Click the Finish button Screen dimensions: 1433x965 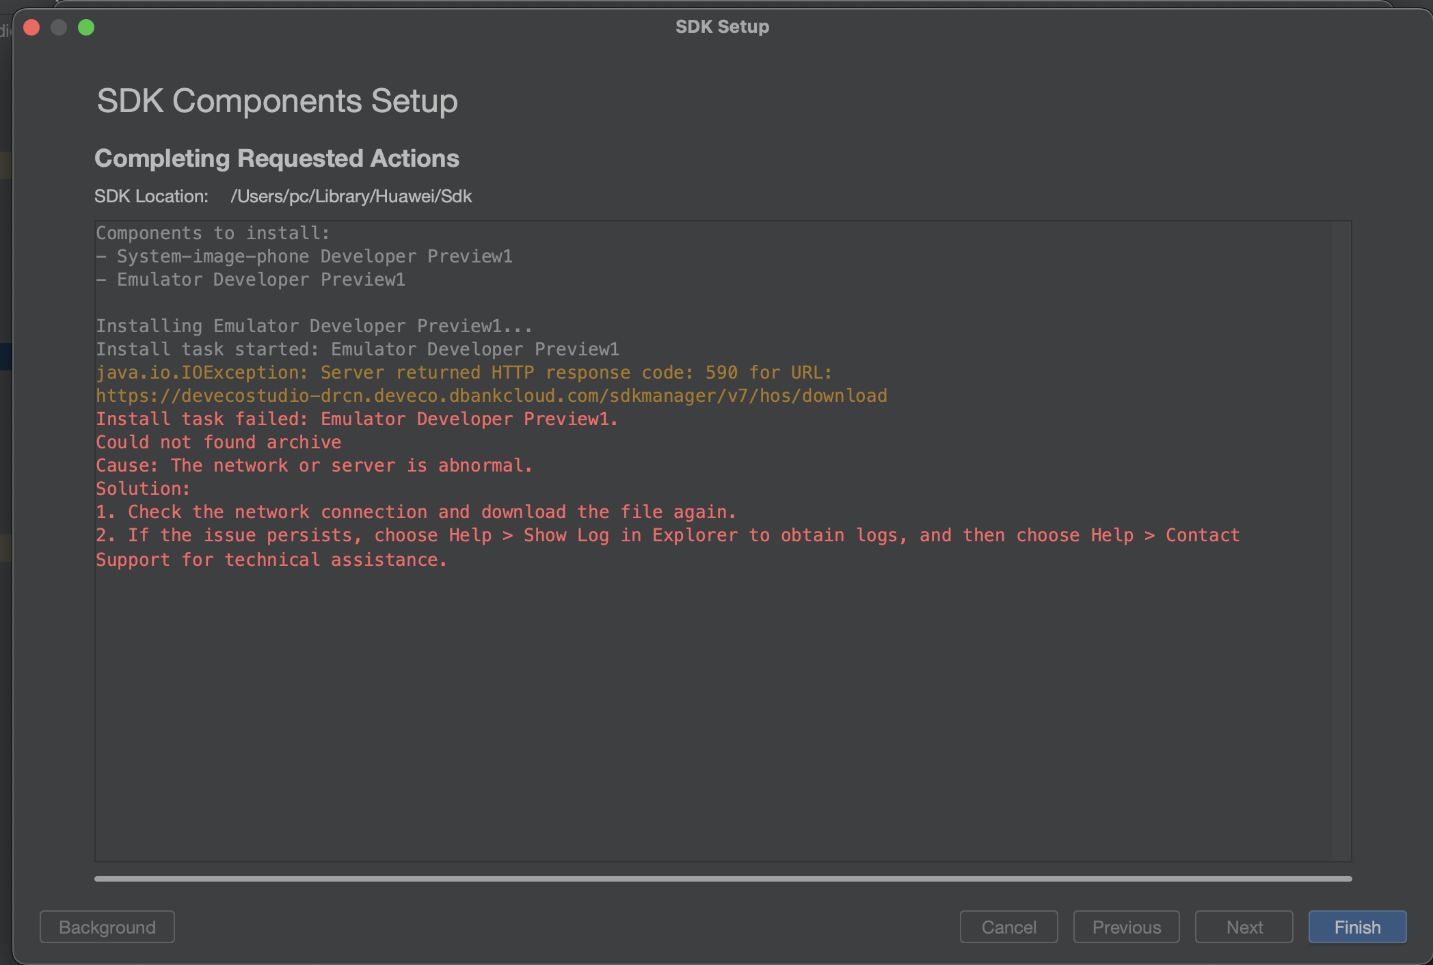point(1357,927)
